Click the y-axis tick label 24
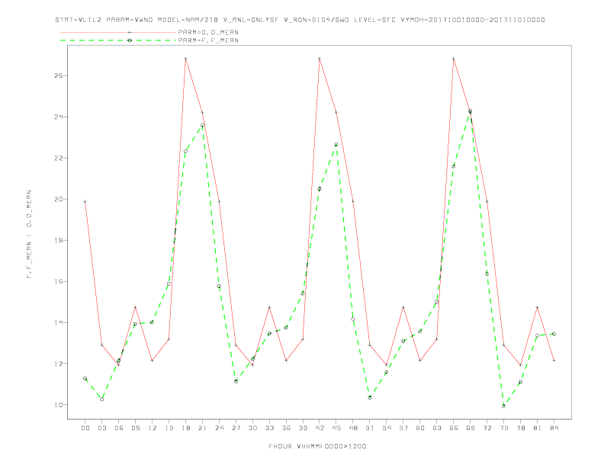 (x=58, y=116)
